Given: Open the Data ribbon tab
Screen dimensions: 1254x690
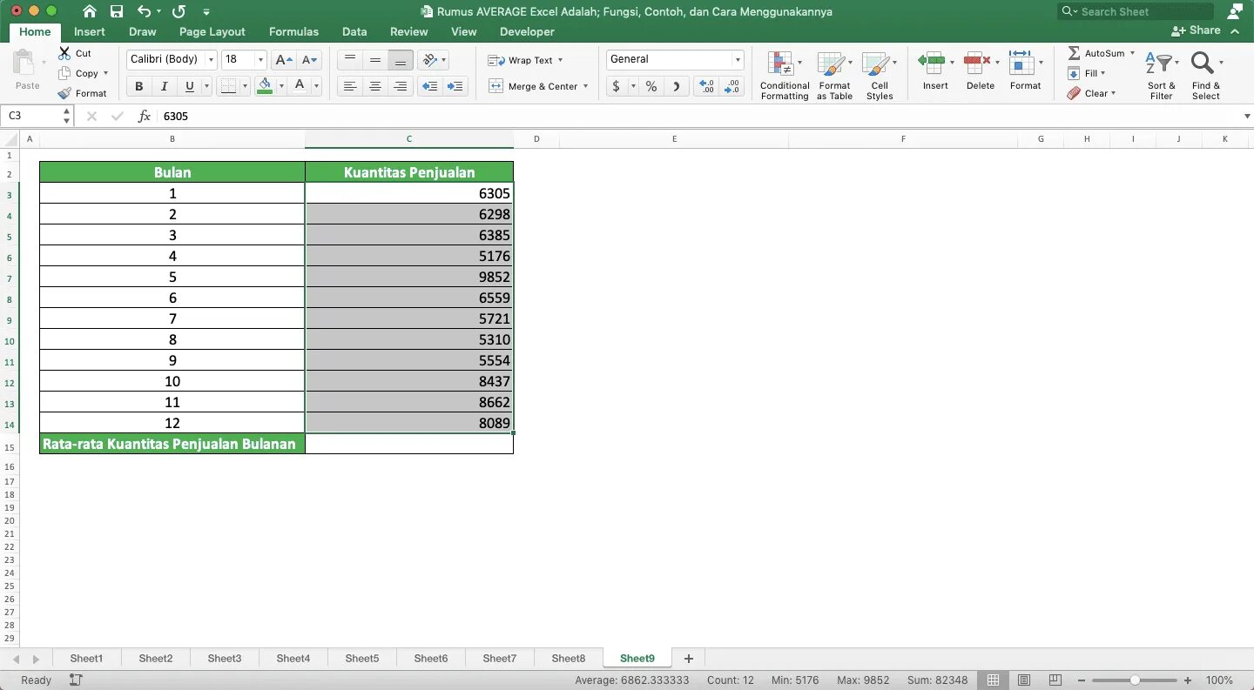Looking at the screenshot, I should coord(354,31).
